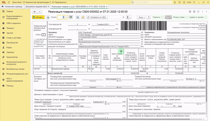The image size is (210, 121).
Task: Click the Внеоборотные активы car icon
Action: [x=3, y=69]
